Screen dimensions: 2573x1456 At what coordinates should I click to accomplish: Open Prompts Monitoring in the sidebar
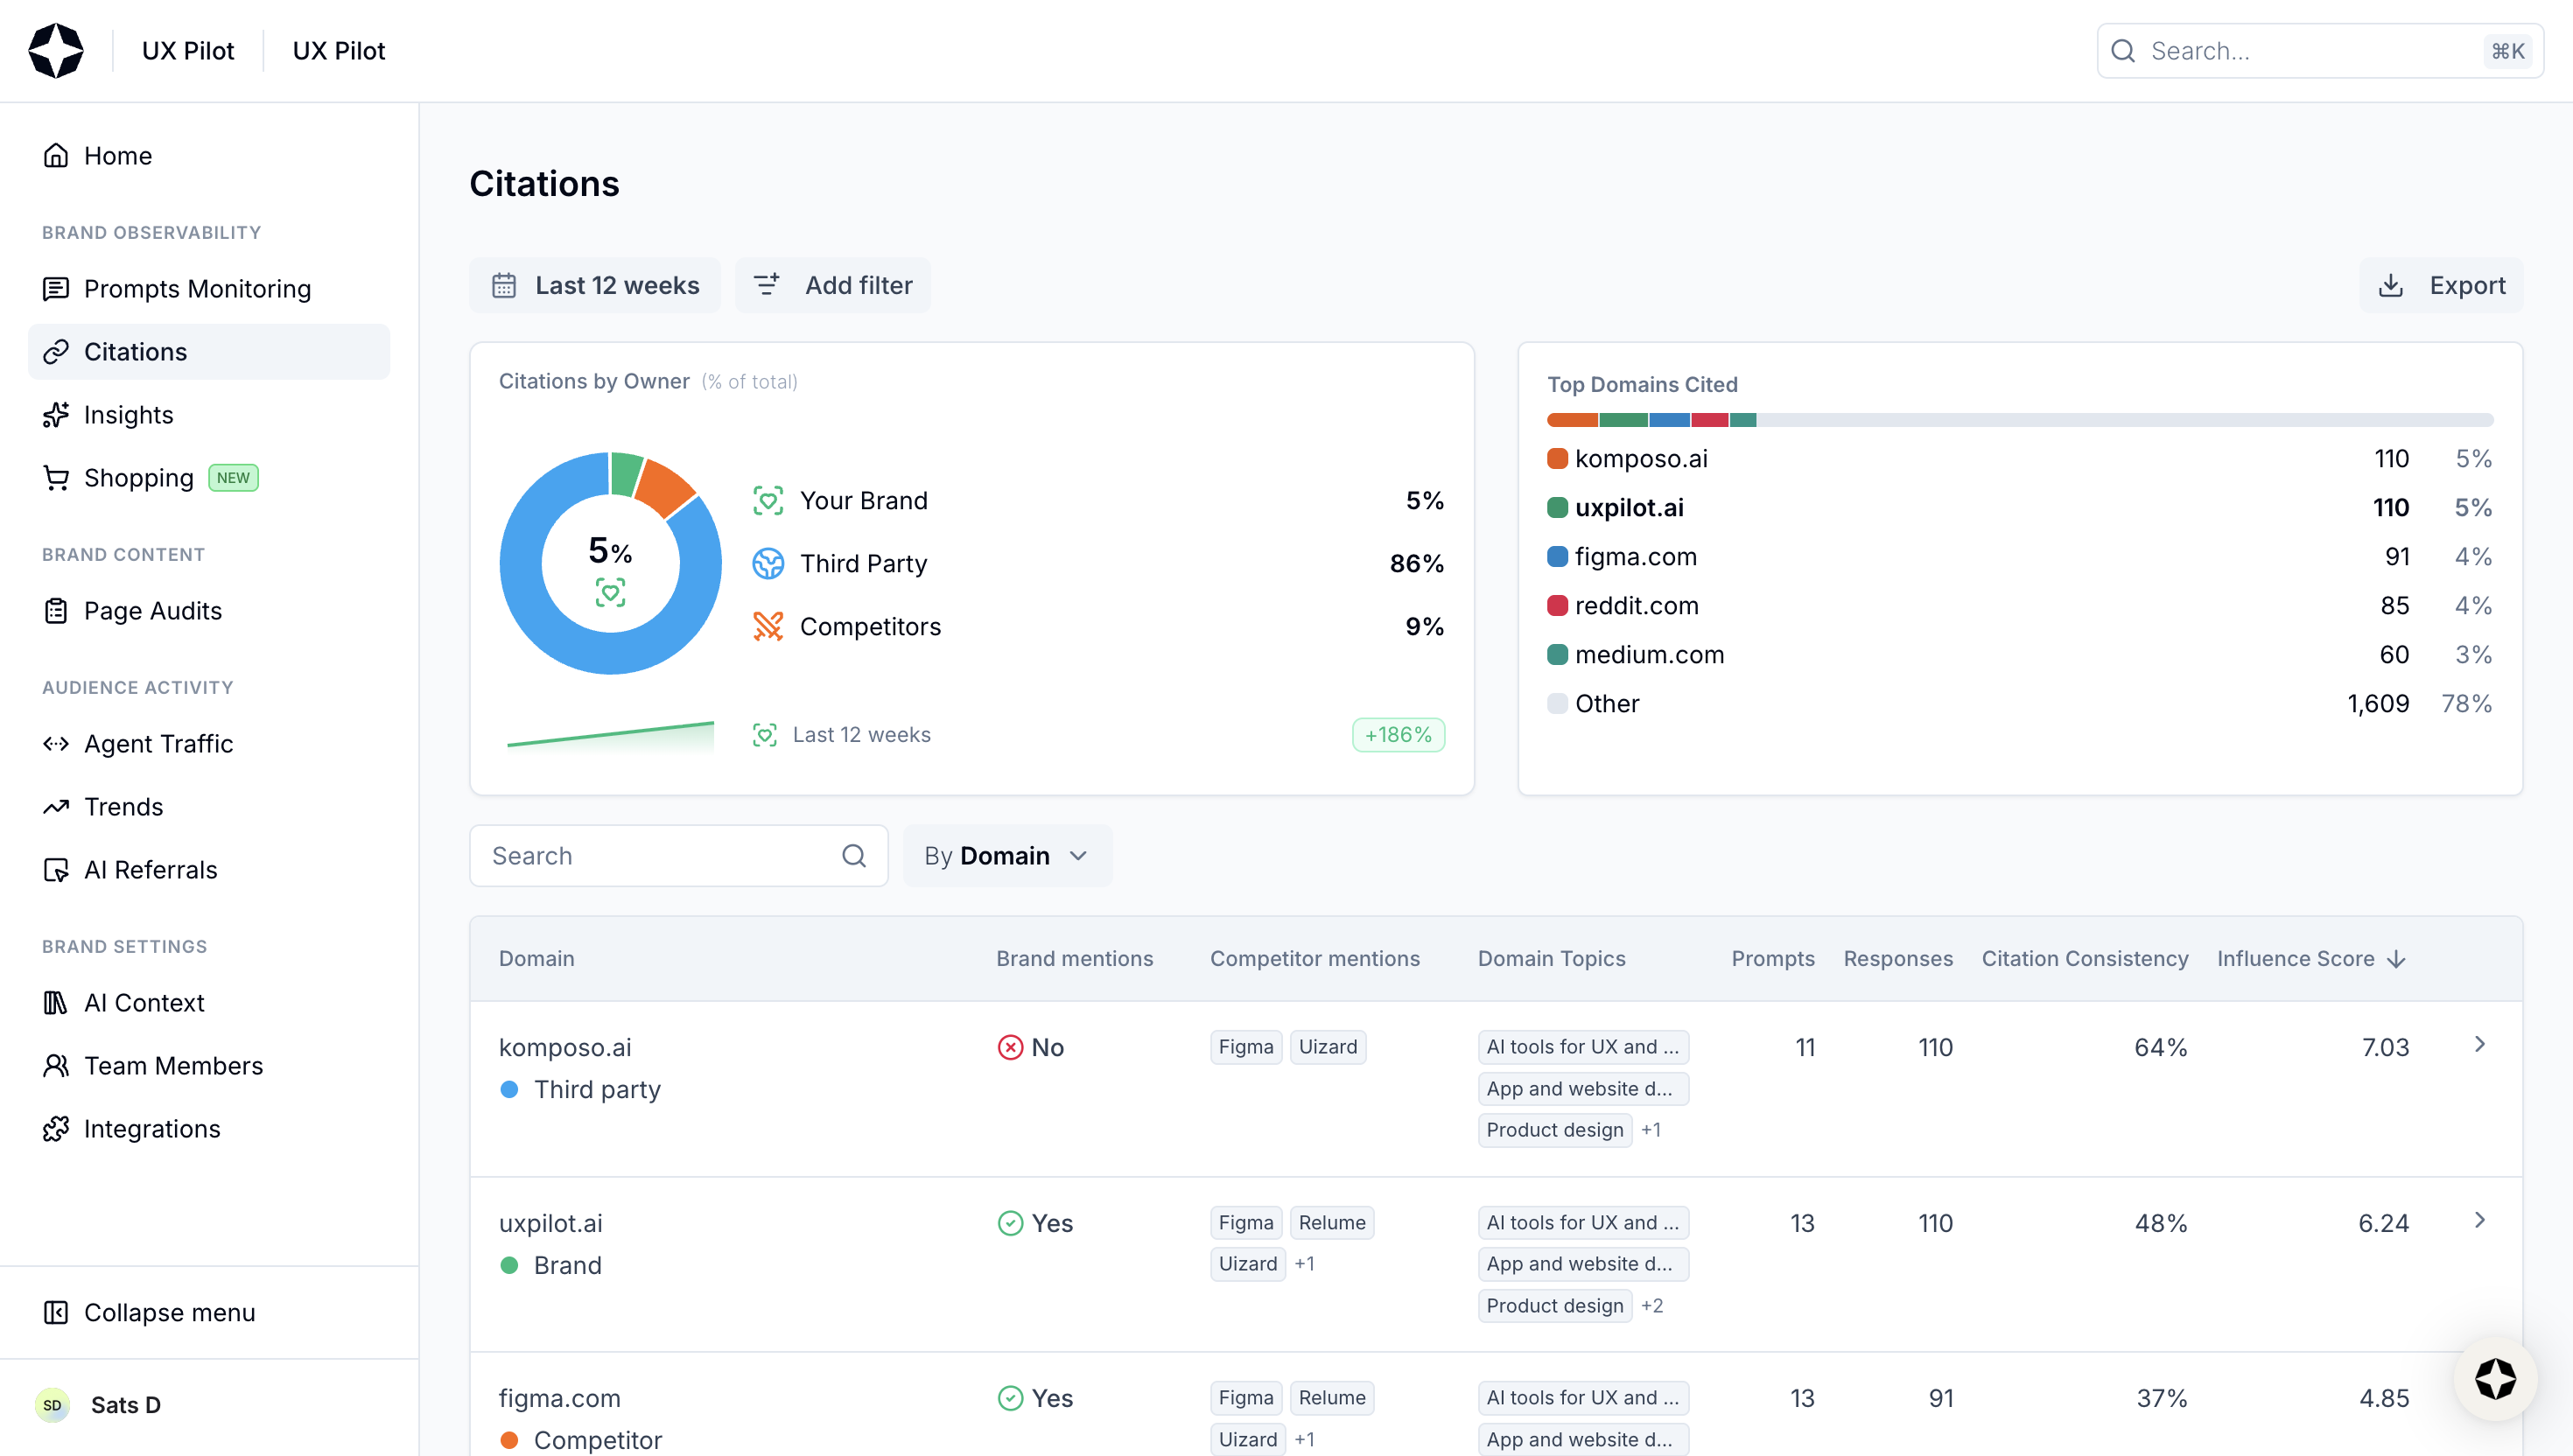[x=197, y=289]
